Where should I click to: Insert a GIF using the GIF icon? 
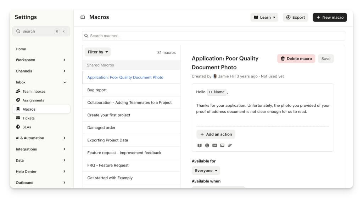coord(214,145)
